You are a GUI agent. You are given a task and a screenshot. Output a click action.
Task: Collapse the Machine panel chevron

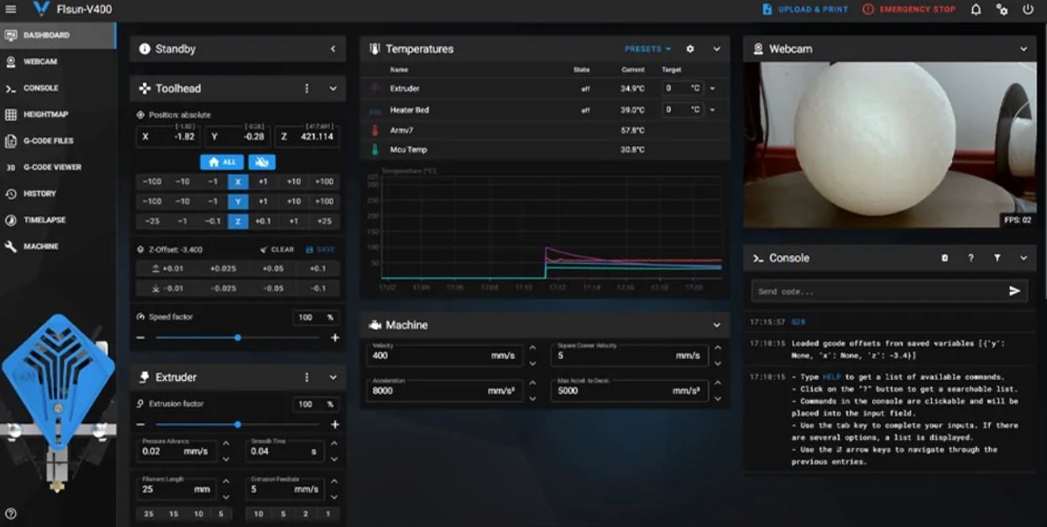pos(717,325)
